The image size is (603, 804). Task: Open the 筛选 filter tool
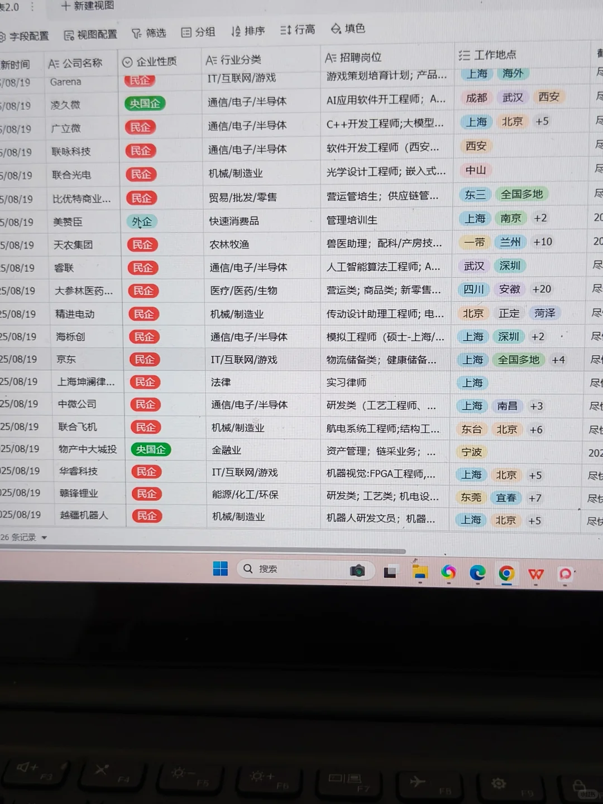(x=149, y=33)
